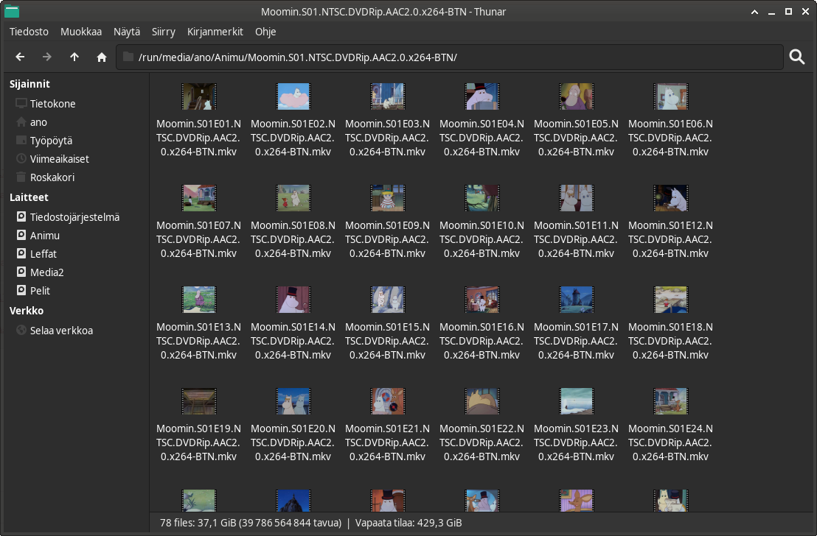Select the Moomin S01E06 video thumbnail

point(670,96)
